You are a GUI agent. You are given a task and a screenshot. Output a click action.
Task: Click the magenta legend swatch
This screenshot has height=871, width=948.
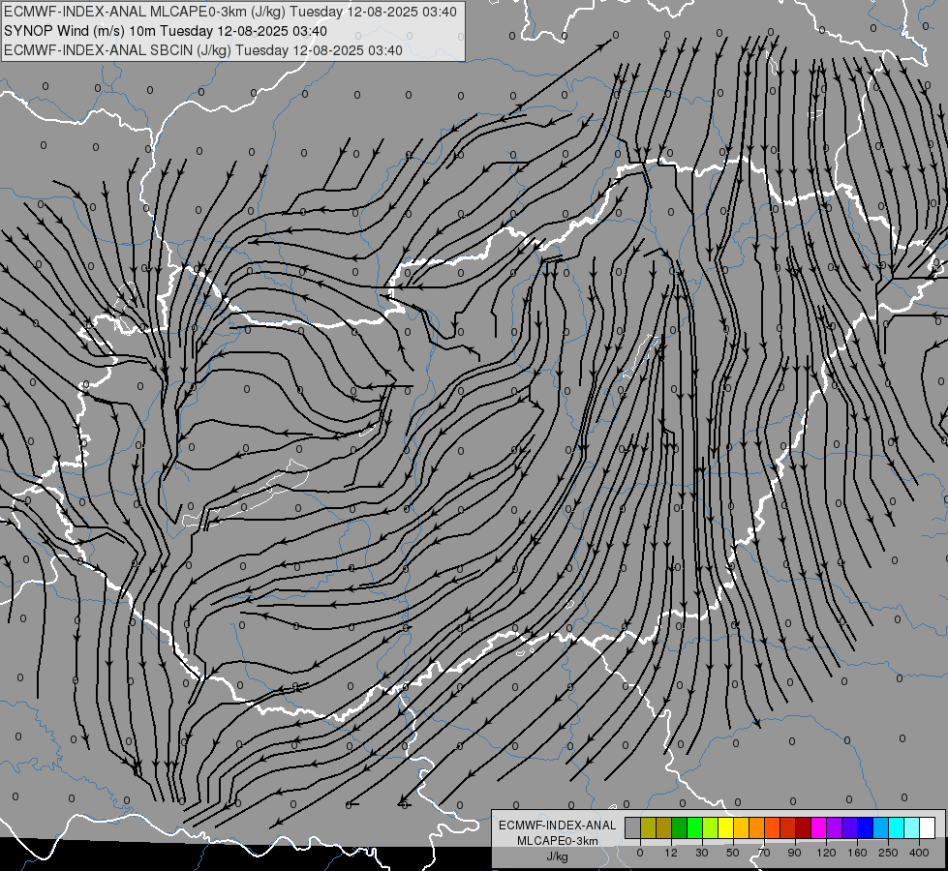coord(819,827)
